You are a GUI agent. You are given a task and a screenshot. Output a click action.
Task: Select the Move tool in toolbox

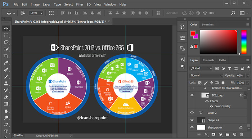[x=6, y=29]
